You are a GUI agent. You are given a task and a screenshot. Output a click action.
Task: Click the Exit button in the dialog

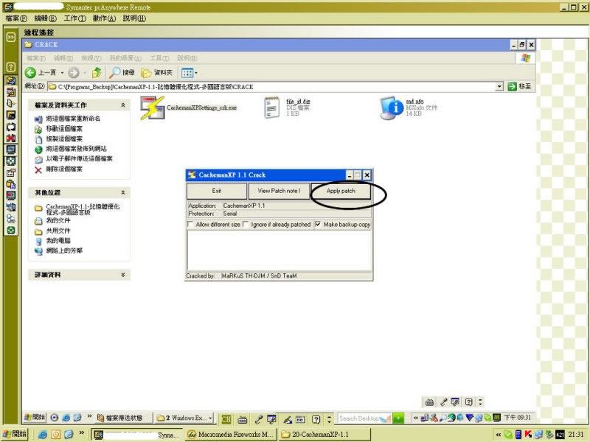pyautogui.click(x=217, y=191)
